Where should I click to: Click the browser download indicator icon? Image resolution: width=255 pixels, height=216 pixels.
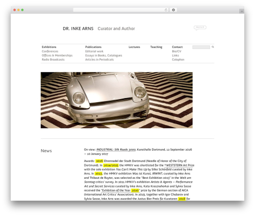(x=173, y=10)
